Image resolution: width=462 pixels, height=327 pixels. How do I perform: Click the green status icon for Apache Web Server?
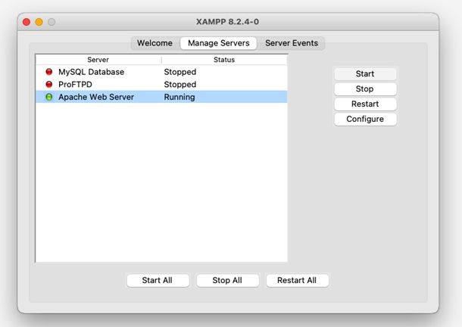49,97
